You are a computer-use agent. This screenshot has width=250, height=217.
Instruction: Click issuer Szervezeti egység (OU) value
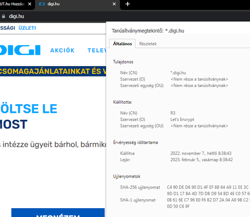pos(199,126)
